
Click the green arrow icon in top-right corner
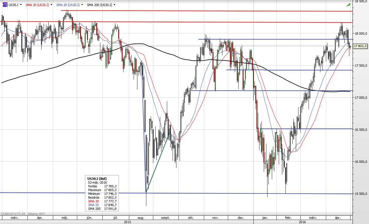(x=348, y=5)
